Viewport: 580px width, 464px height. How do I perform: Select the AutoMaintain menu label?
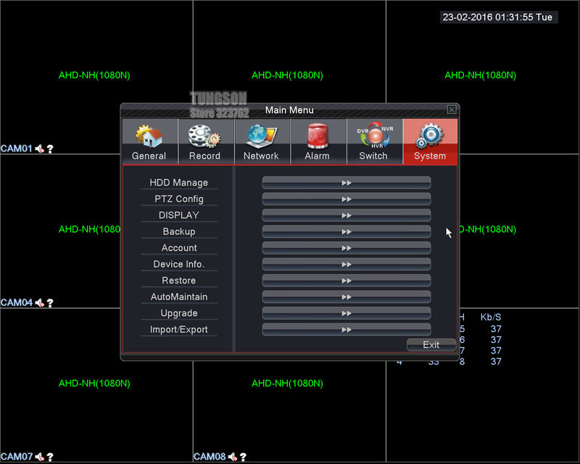point(179,297)
